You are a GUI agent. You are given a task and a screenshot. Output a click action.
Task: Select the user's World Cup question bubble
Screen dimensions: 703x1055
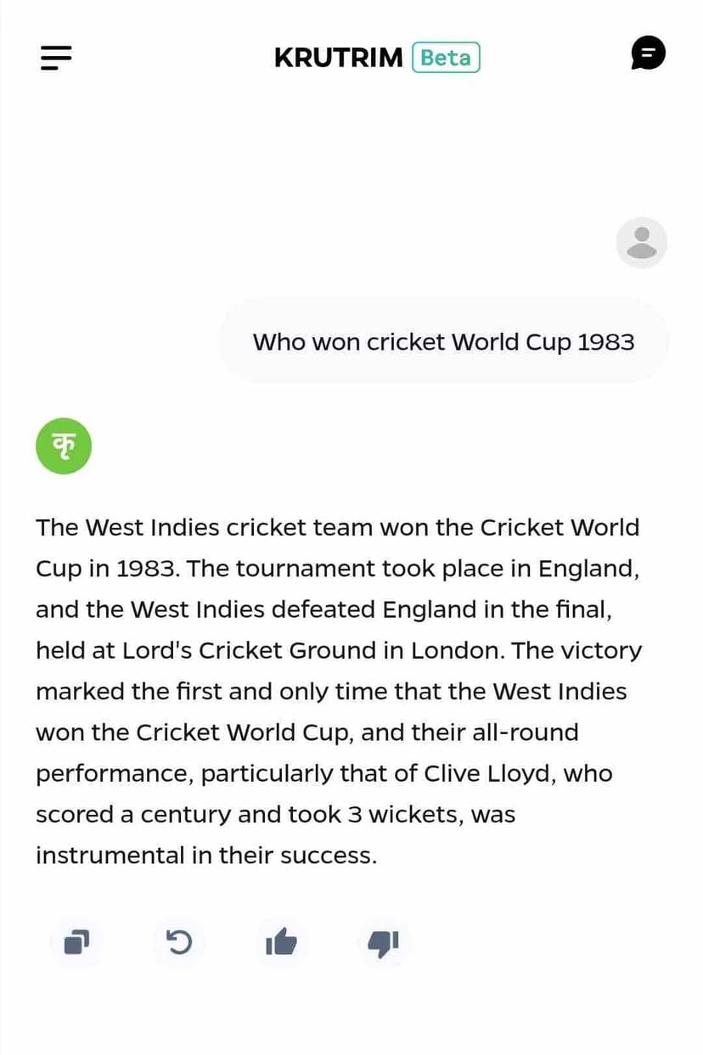click(x=443, y=342)
